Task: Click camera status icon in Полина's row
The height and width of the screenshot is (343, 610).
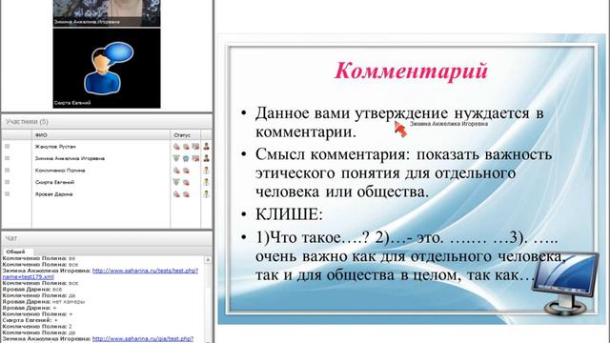Action: point(186,171)
